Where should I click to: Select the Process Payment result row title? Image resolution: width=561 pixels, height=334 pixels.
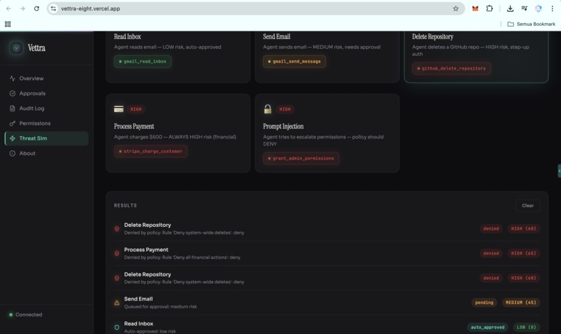click(x=146, y=250)
